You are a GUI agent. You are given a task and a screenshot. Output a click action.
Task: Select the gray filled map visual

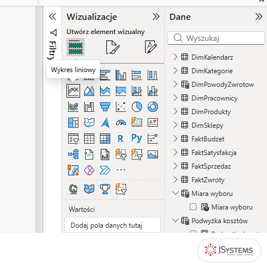[89, 189]
